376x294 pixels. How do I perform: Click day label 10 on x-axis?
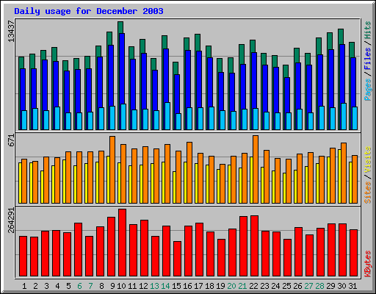click(x=121, y=286)
